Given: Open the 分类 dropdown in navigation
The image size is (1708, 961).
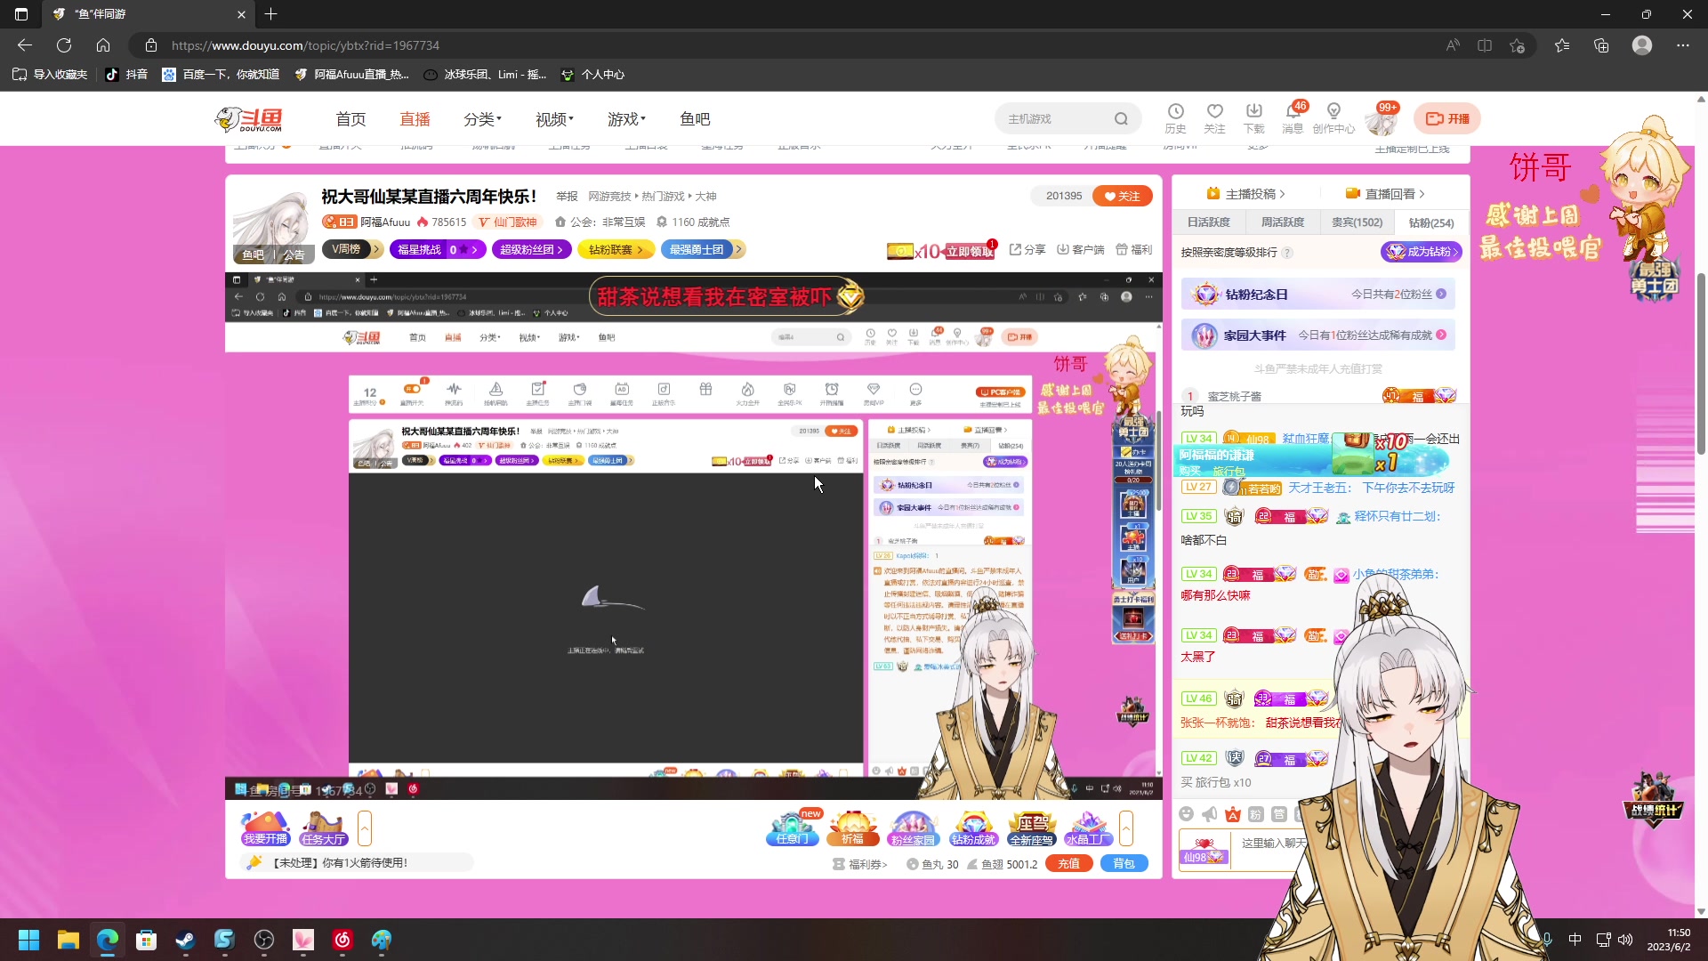Looking at the screenshot, I should pos(482,119).
